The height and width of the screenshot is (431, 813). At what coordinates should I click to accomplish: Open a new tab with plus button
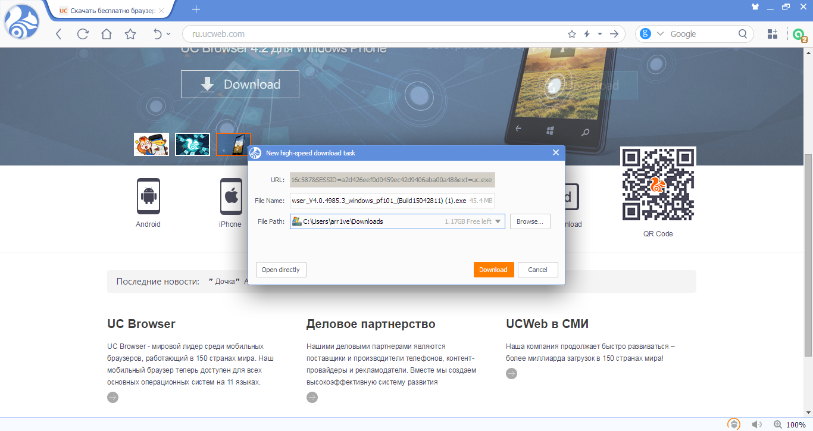pyautogui.click(x=196, y=10)
